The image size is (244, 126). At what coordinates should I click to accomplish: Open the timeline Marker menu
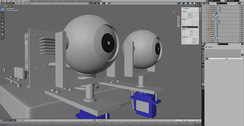coord(23,120)
